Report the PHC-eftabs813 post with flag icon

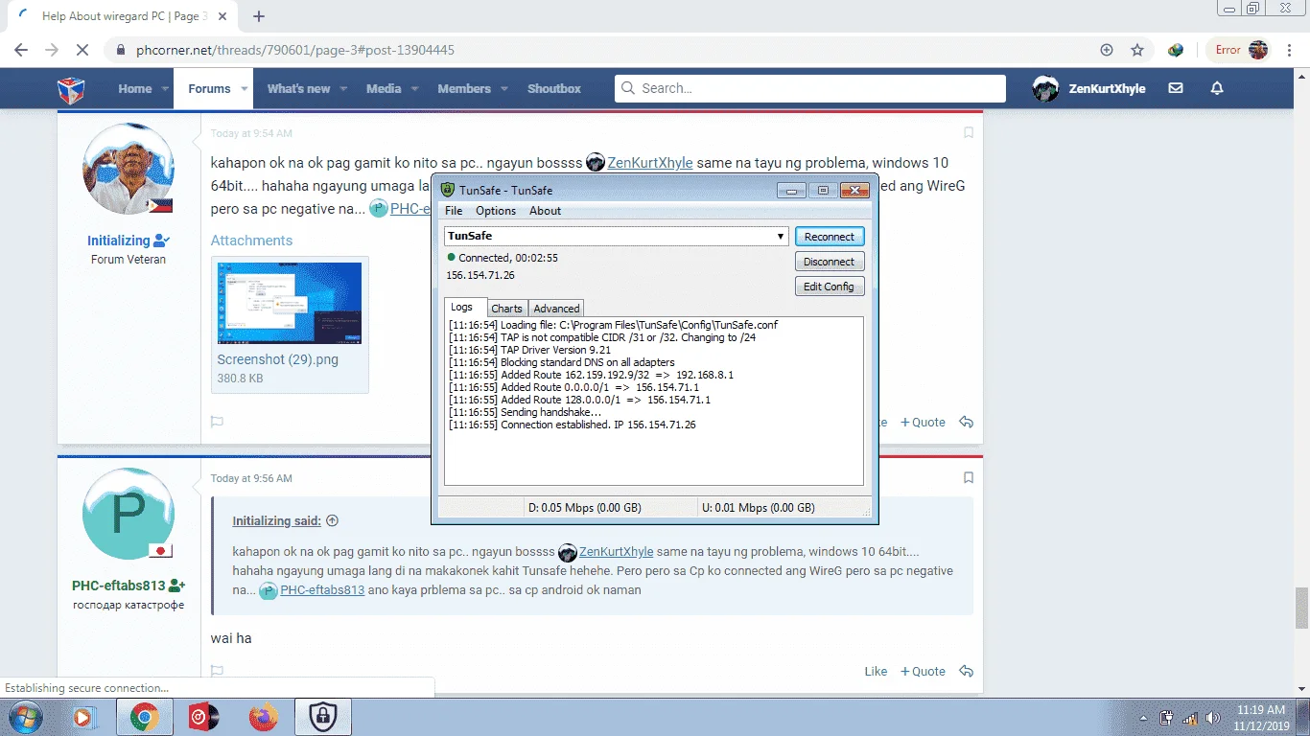click(218, 671)
